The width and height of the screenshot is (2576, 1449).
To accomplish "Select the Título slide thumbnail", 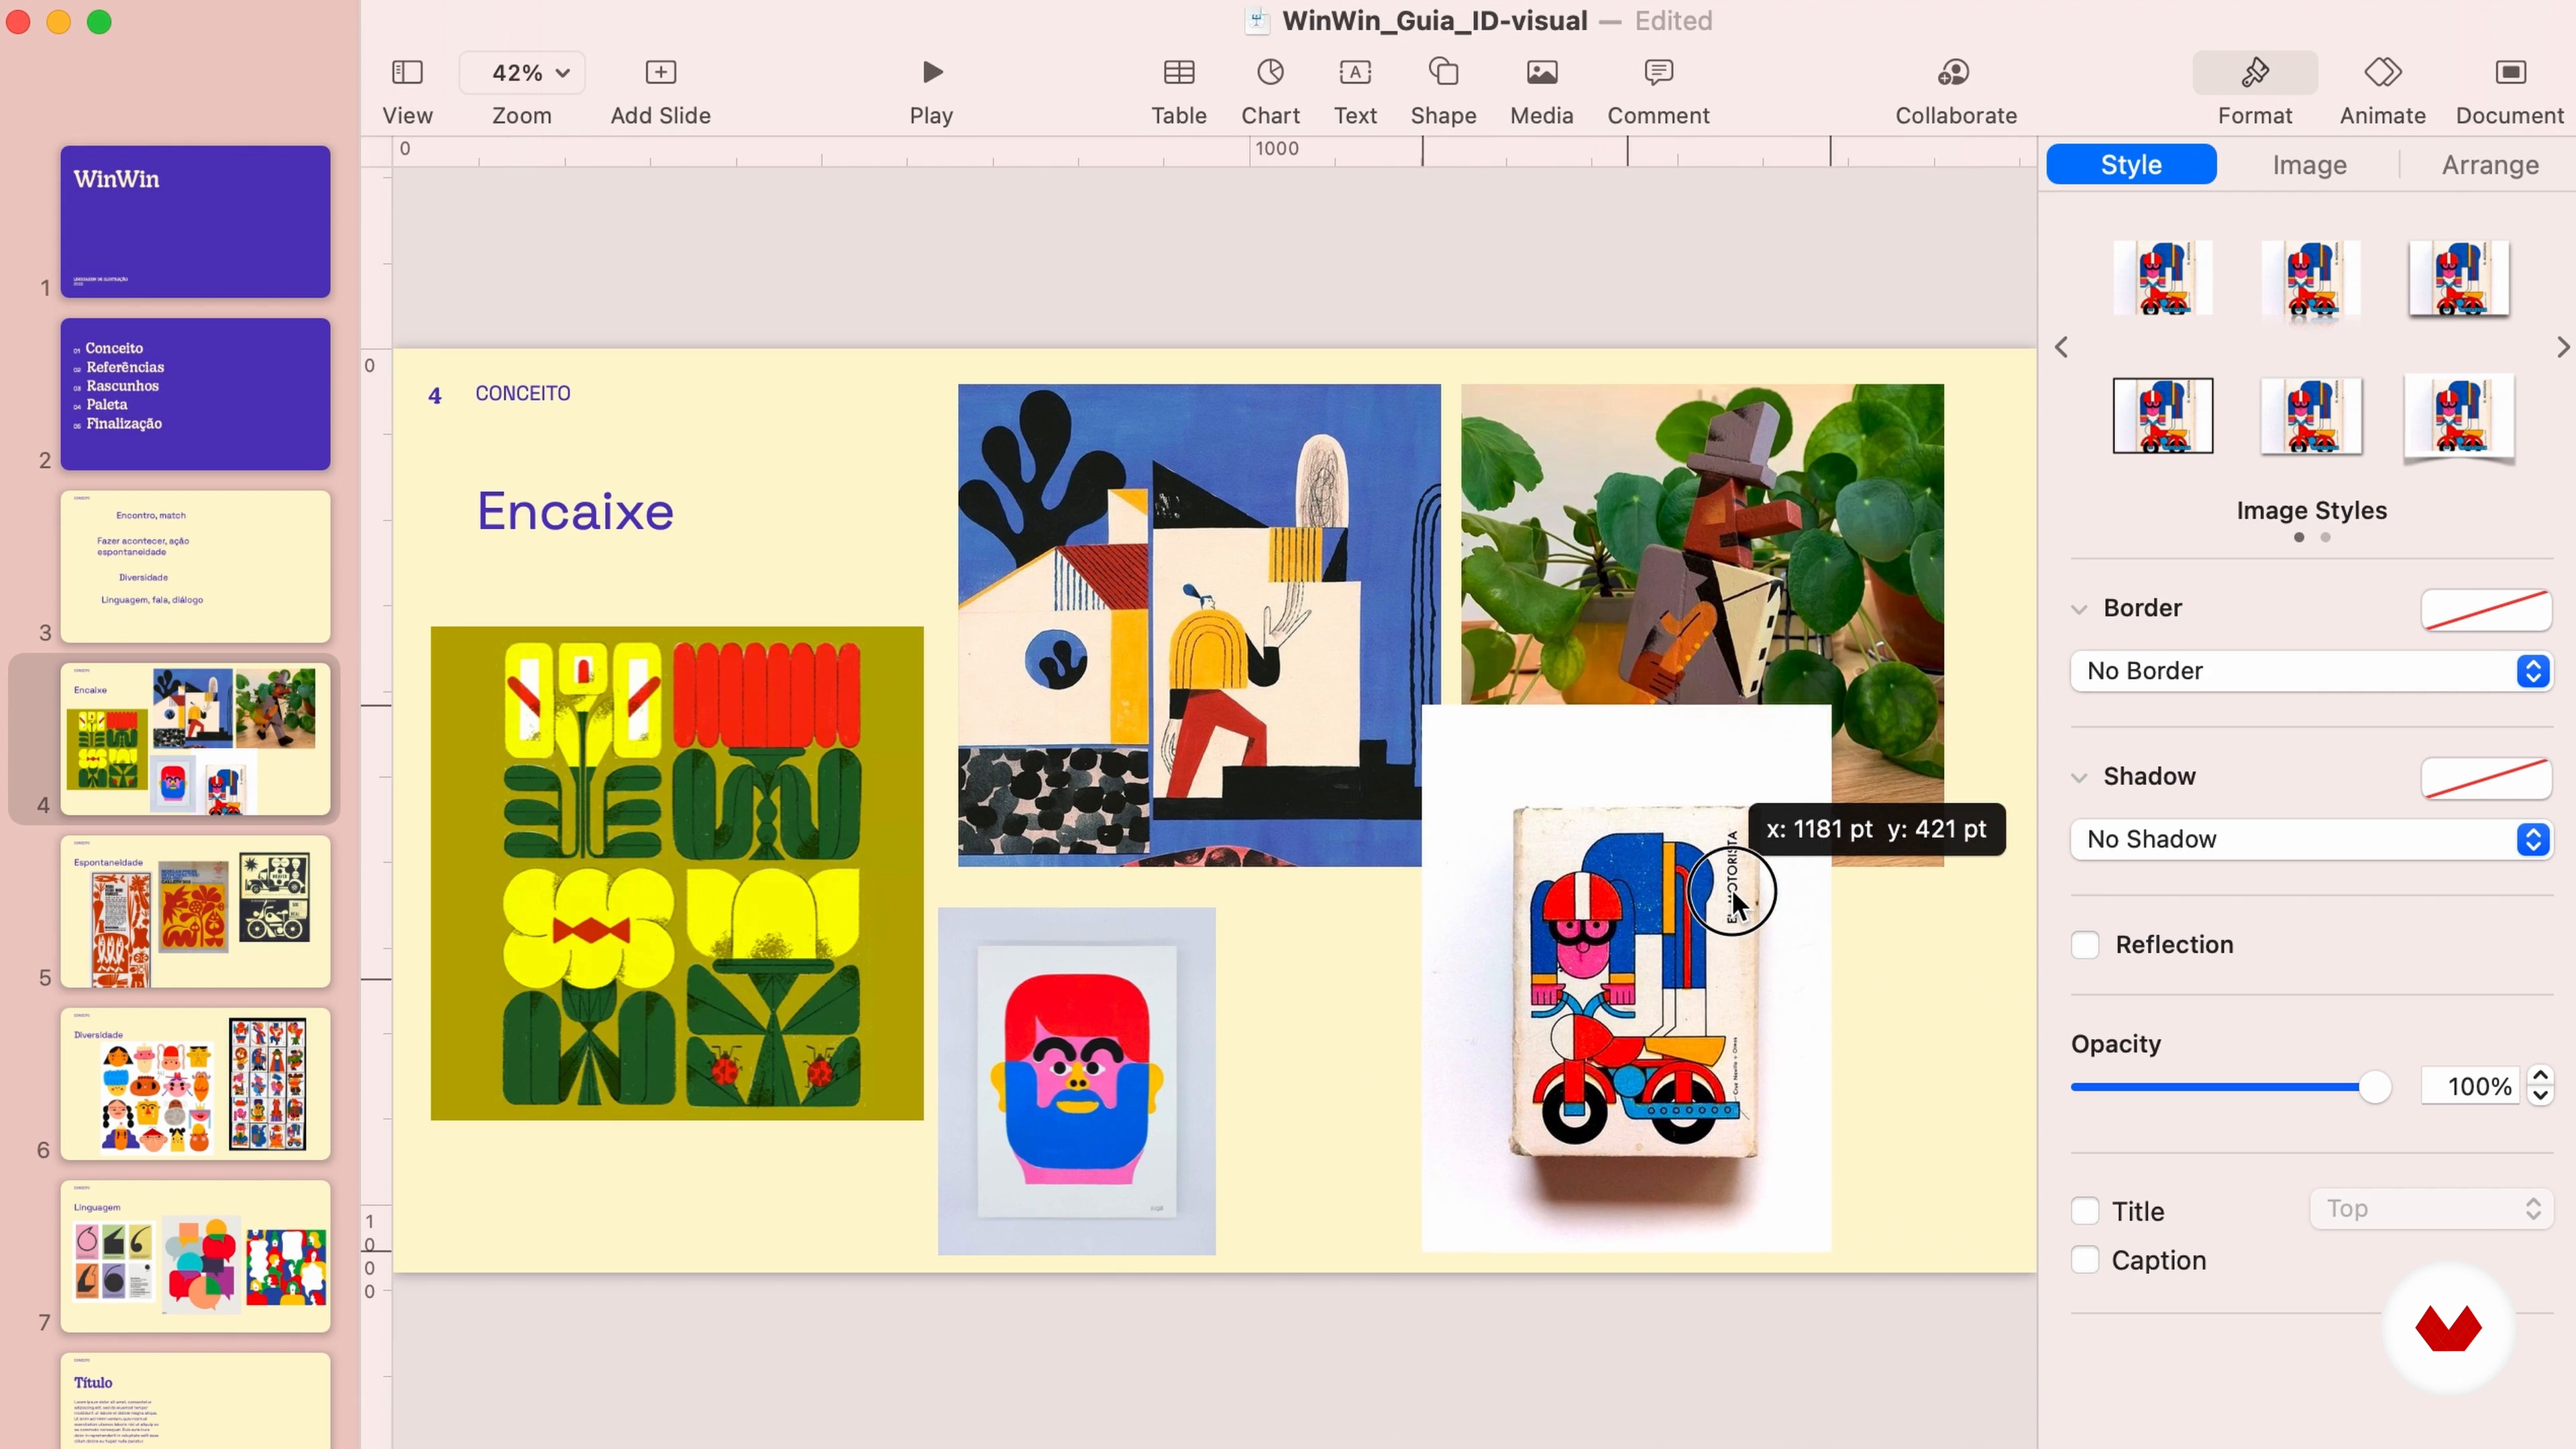I will click(195, 1401).
